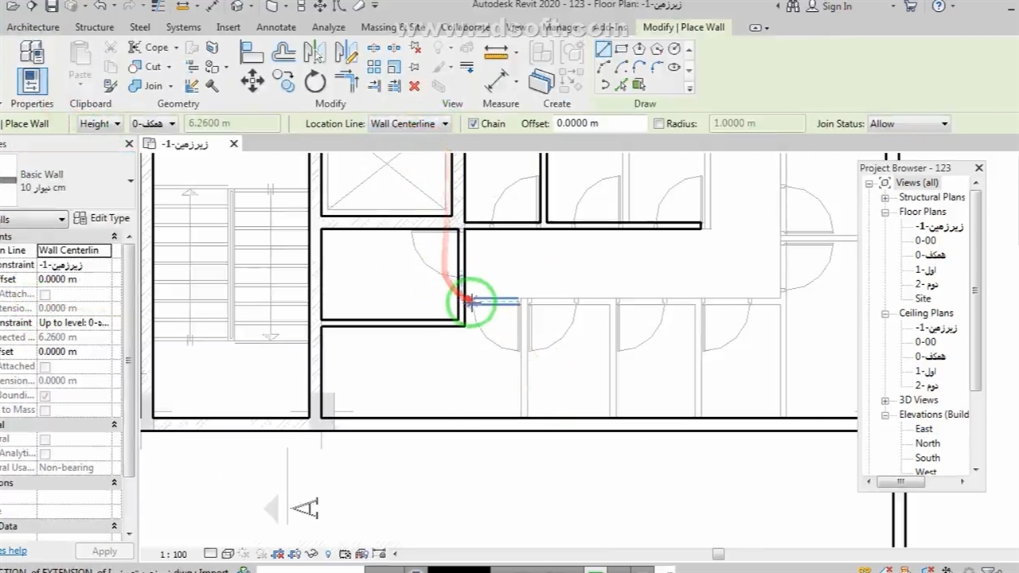Switch to the Annotate ribbon tab
The image size is (1019, 573).
pos(276,27)
